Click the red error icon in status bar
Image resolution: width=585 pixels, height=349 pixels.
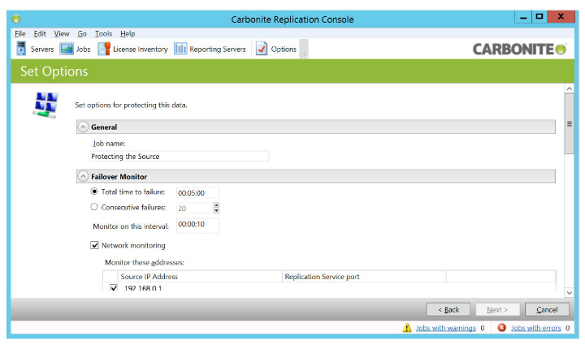point(502,327)
